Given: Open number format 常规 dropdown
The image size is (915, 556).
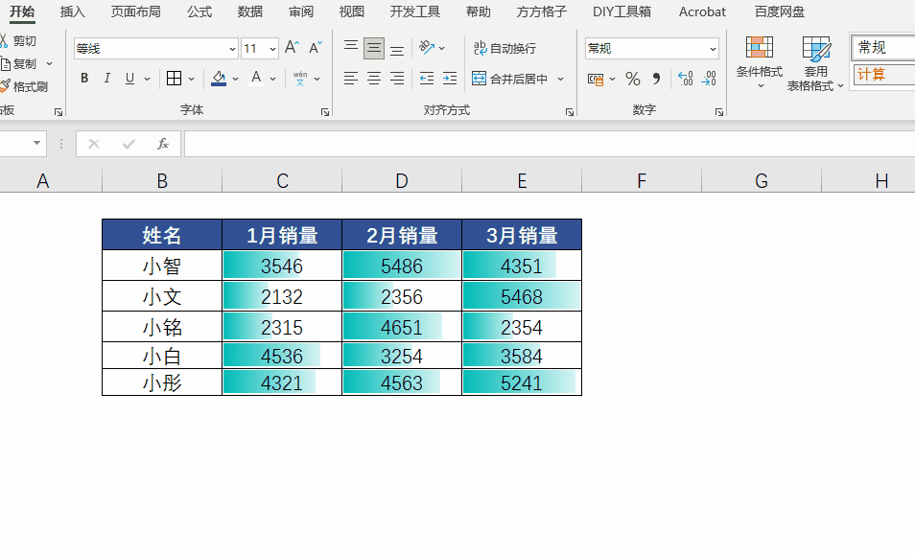Looking at the screenshot, I should tap(713, 49).
